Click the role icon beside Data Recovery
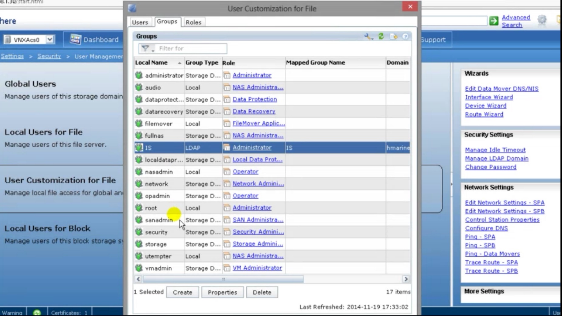The image size is (562, 316). click(227, 111)
